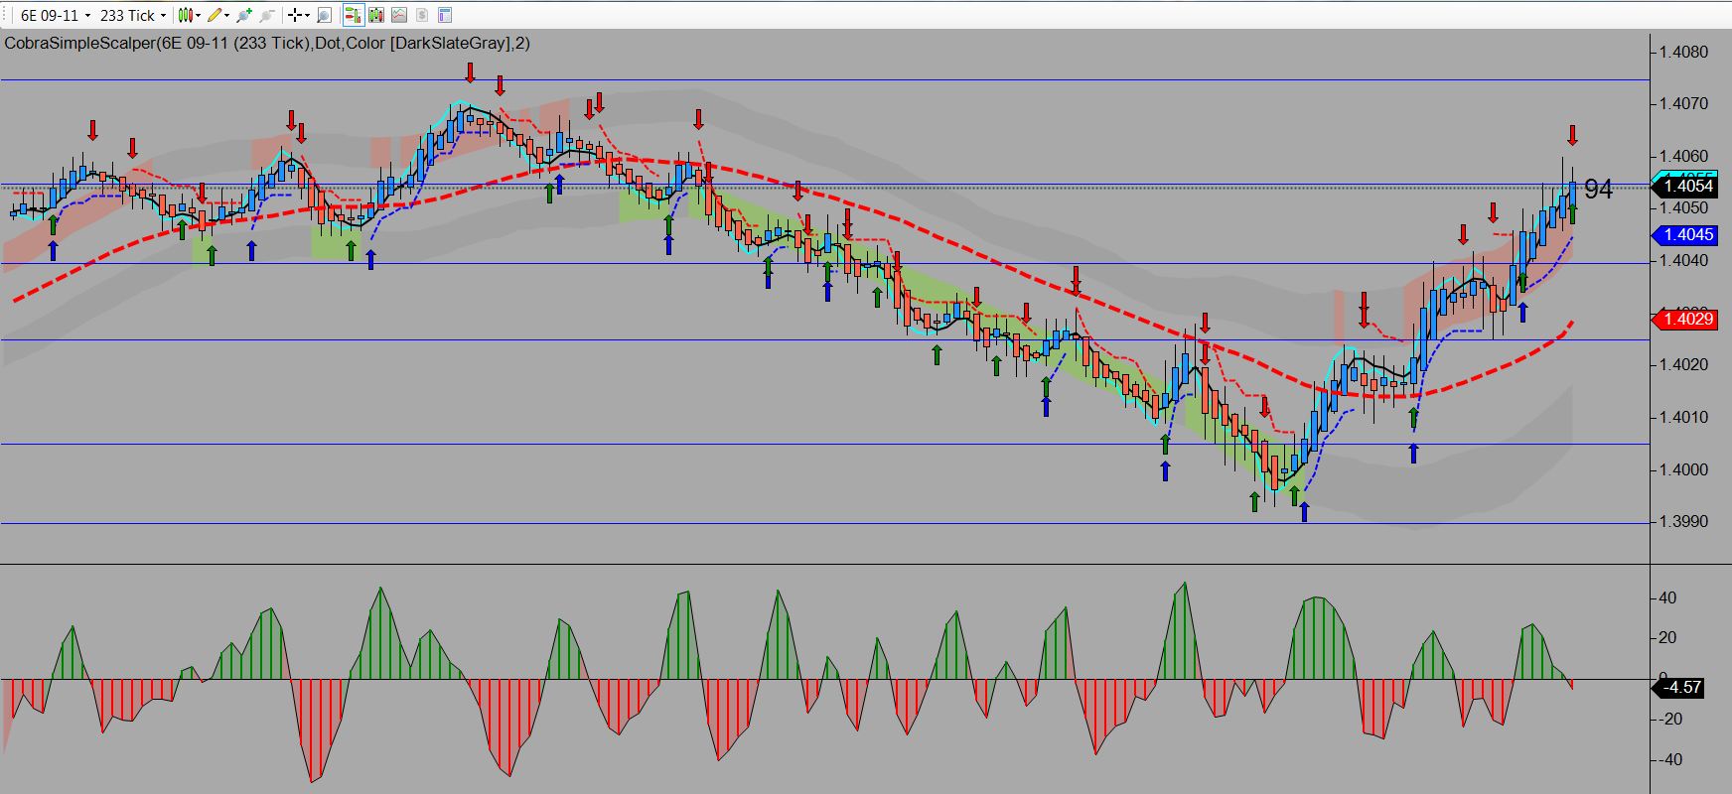Expand the arrow beside the crosshair icon
The height and width of the screenshot is (794, 1732).
click(307, 15)
